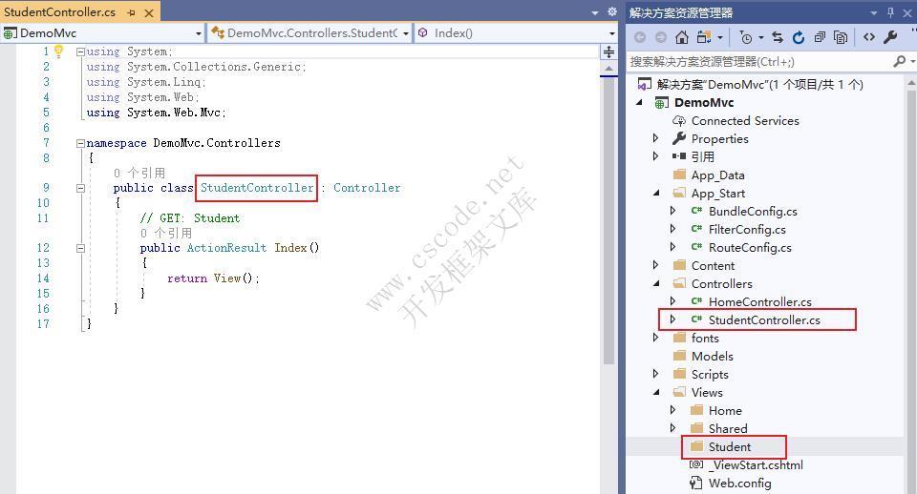Click the Sync with Active Document icon
Viewport: 917px width, 494px height.
[777, 37]
